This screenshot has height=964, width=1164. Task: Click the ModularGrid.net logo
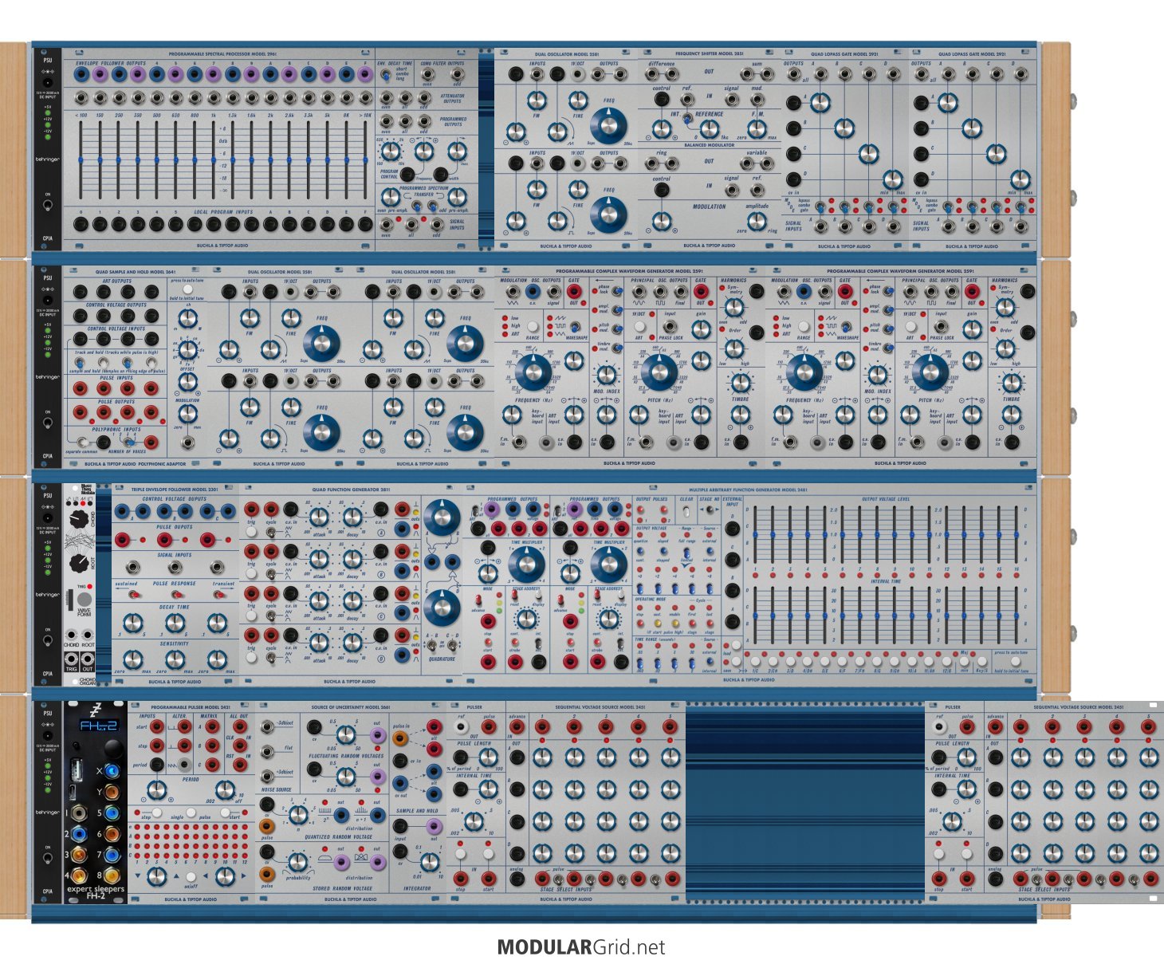pos(580,946)
